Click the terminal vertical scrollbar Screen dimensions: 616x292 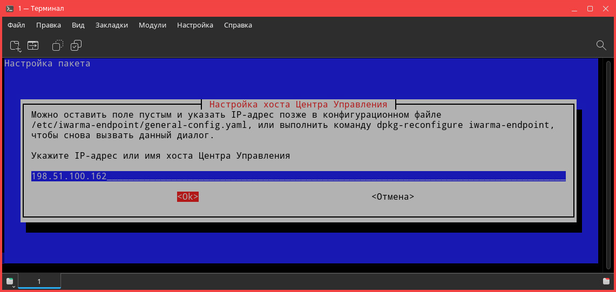click(608, 165)
